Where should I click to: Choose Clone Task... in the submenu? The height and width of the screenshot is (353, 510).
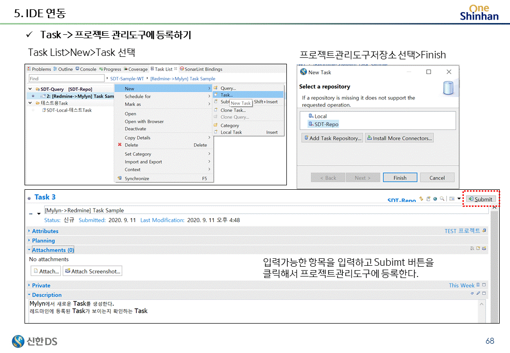click(248, 110)
